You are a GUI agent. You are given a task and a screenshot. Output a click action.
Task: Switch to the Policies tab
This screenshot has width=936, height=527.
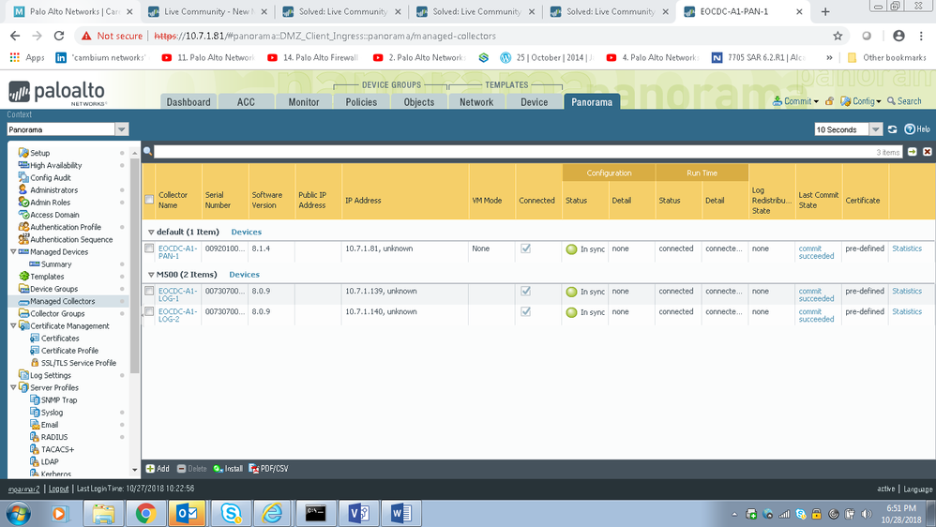361,102
